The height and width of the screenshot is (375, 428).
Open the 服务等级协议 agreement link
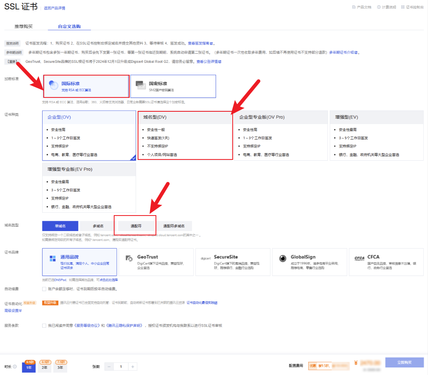click(x=87, y=326)
